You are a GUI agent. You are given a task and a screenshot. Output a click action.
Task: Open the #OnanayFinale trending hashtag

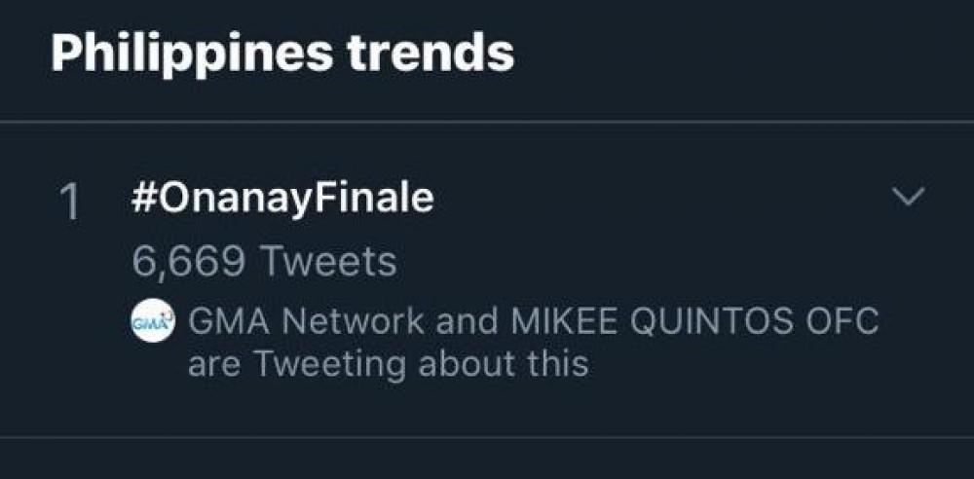[281, 200]
